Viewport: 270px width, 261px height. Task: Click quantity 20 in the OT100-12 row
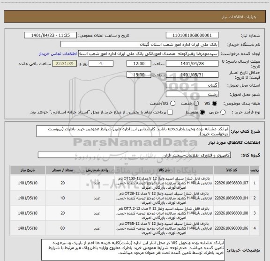63,183
